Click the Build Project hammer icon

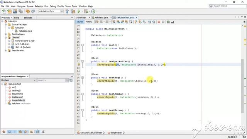point(67,11)
